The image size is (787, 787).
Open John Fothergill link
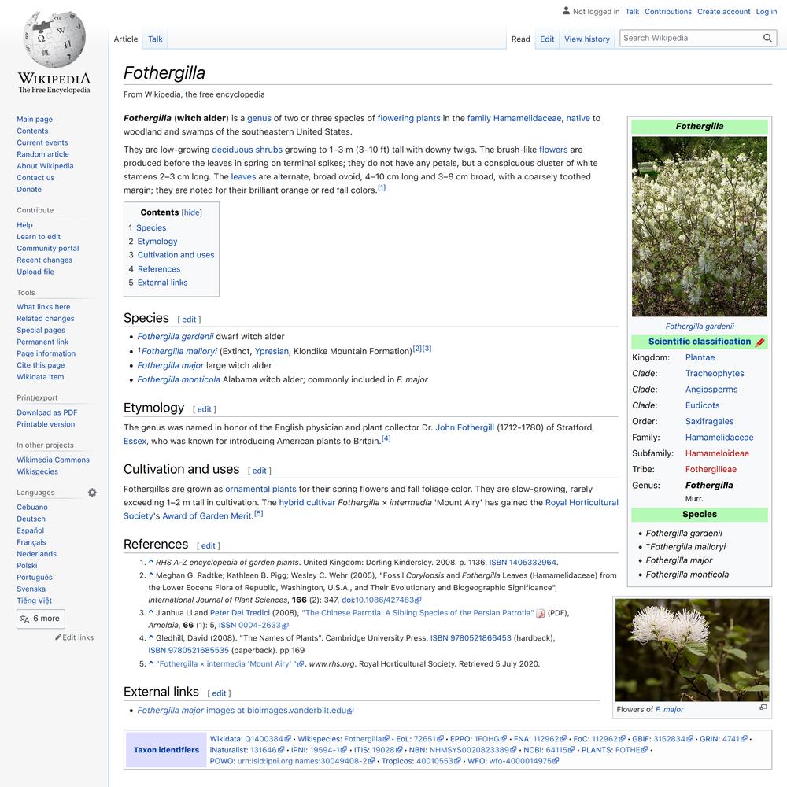tap(465, 427)
